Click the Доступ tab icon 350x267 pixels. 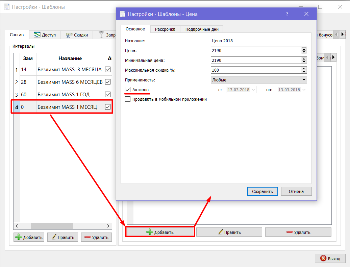(37, 34)
